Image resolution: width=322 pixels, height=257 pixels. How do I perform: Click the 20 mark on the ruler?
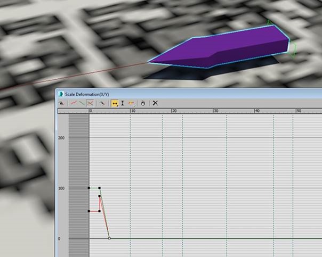pyautogui.click(x=174, y=111)
